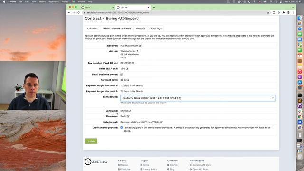Open the App Store from the Dock

pos(300,82)
